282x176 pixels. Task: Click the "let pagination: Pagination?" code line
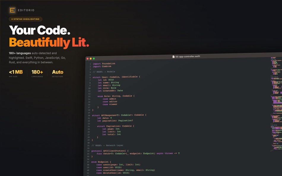pos(115,121)
